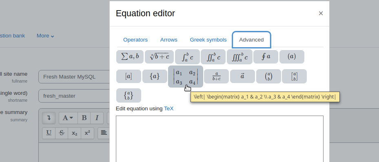Image resolution: width=379 pixels, height=162 pixels.
Task: Apply strikethrough formatting in summary editor
Action: (x=62, y=133)
